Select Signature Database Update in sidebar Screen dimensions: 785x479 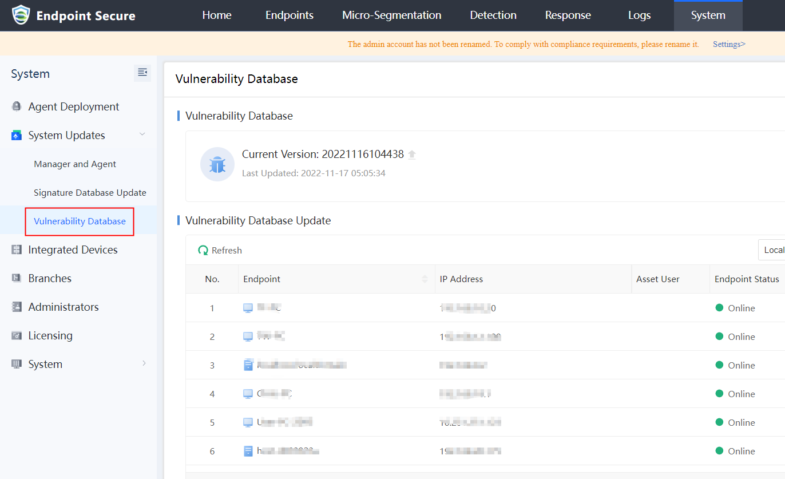pos(90,192)
